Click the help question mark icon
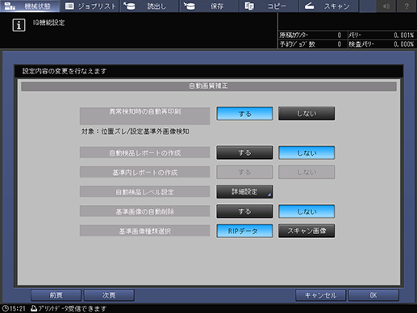Image resolution: width=417 pixels, height=313 pixels. tap(407, 6)
